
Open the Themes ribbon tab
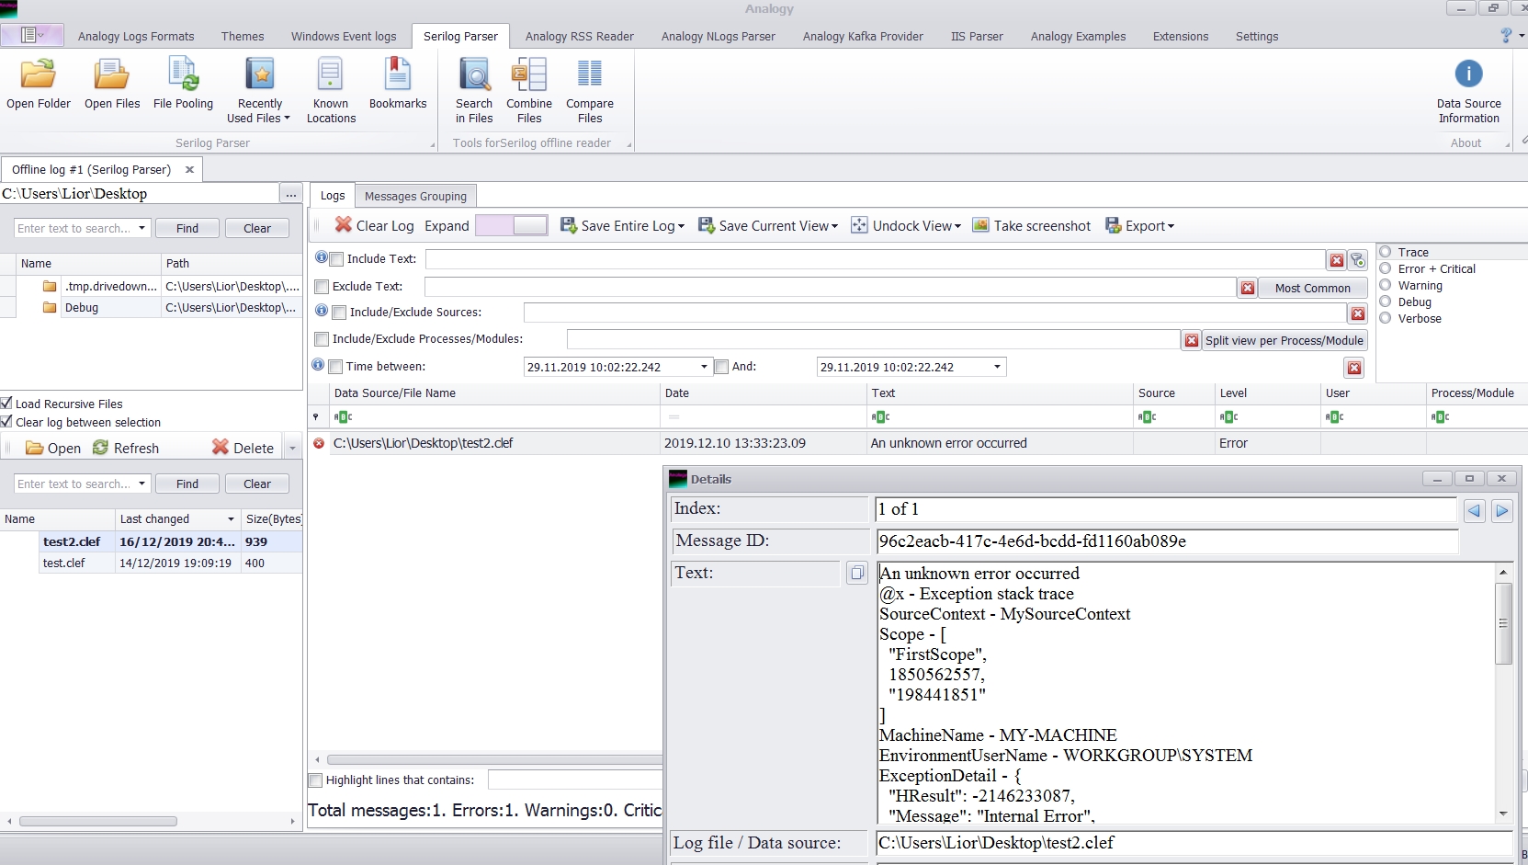coord(243,37)
